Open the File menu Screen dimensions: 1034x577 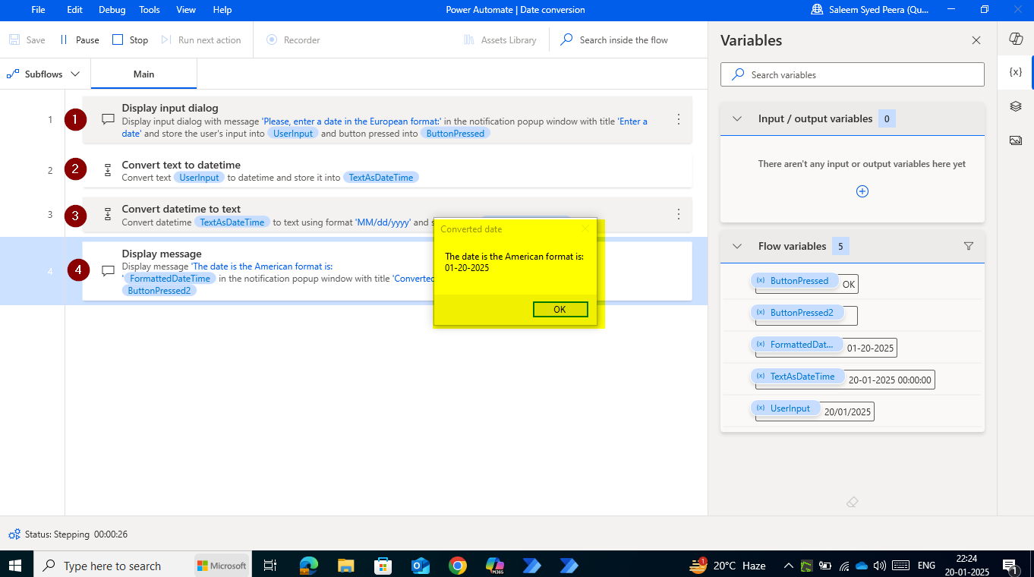38,10
